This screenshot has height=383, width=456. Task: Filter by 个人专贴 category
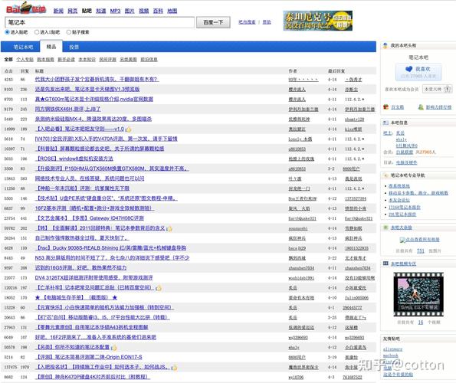point(25,60)
